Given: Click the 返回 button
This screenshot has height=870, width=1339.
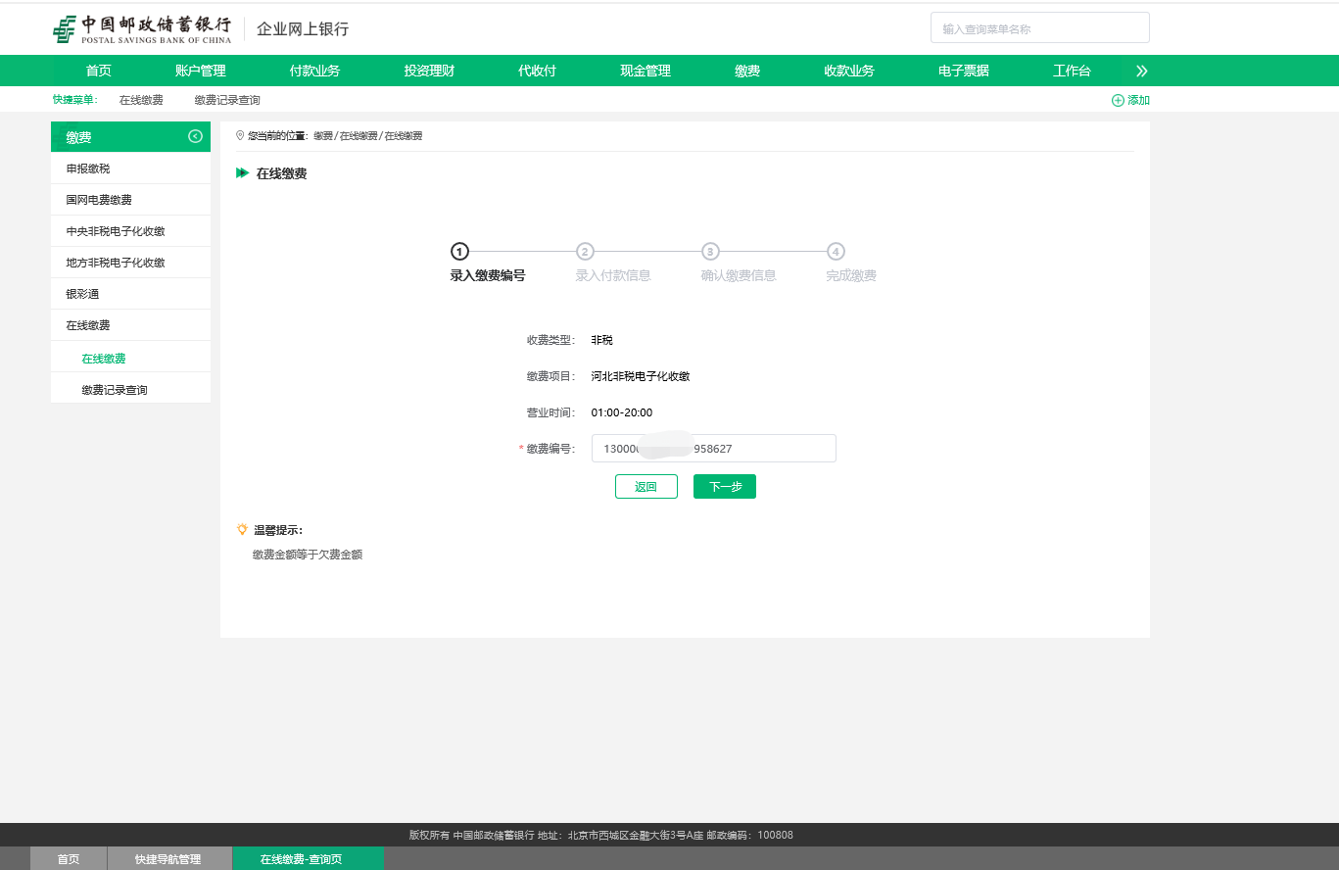Looking at the screenshot, I should point(646,486).
